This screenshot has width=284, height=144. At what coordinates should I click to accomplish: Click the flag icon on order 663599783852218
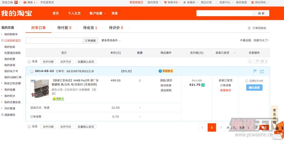tap(255, 71)
